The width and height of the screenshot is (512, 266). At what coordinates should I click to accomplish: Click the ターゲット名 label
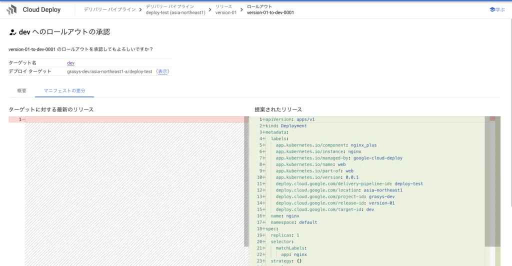point(22,62)
